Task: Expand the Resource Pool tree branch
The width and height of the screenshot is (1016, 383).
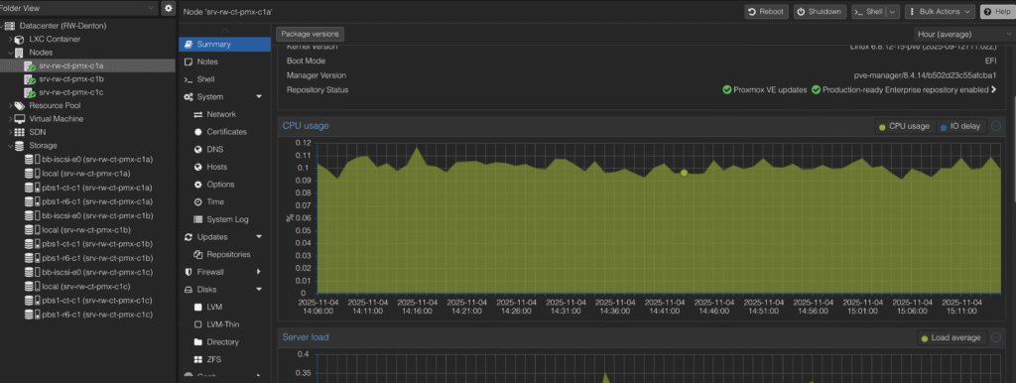Action: [10, 105]
